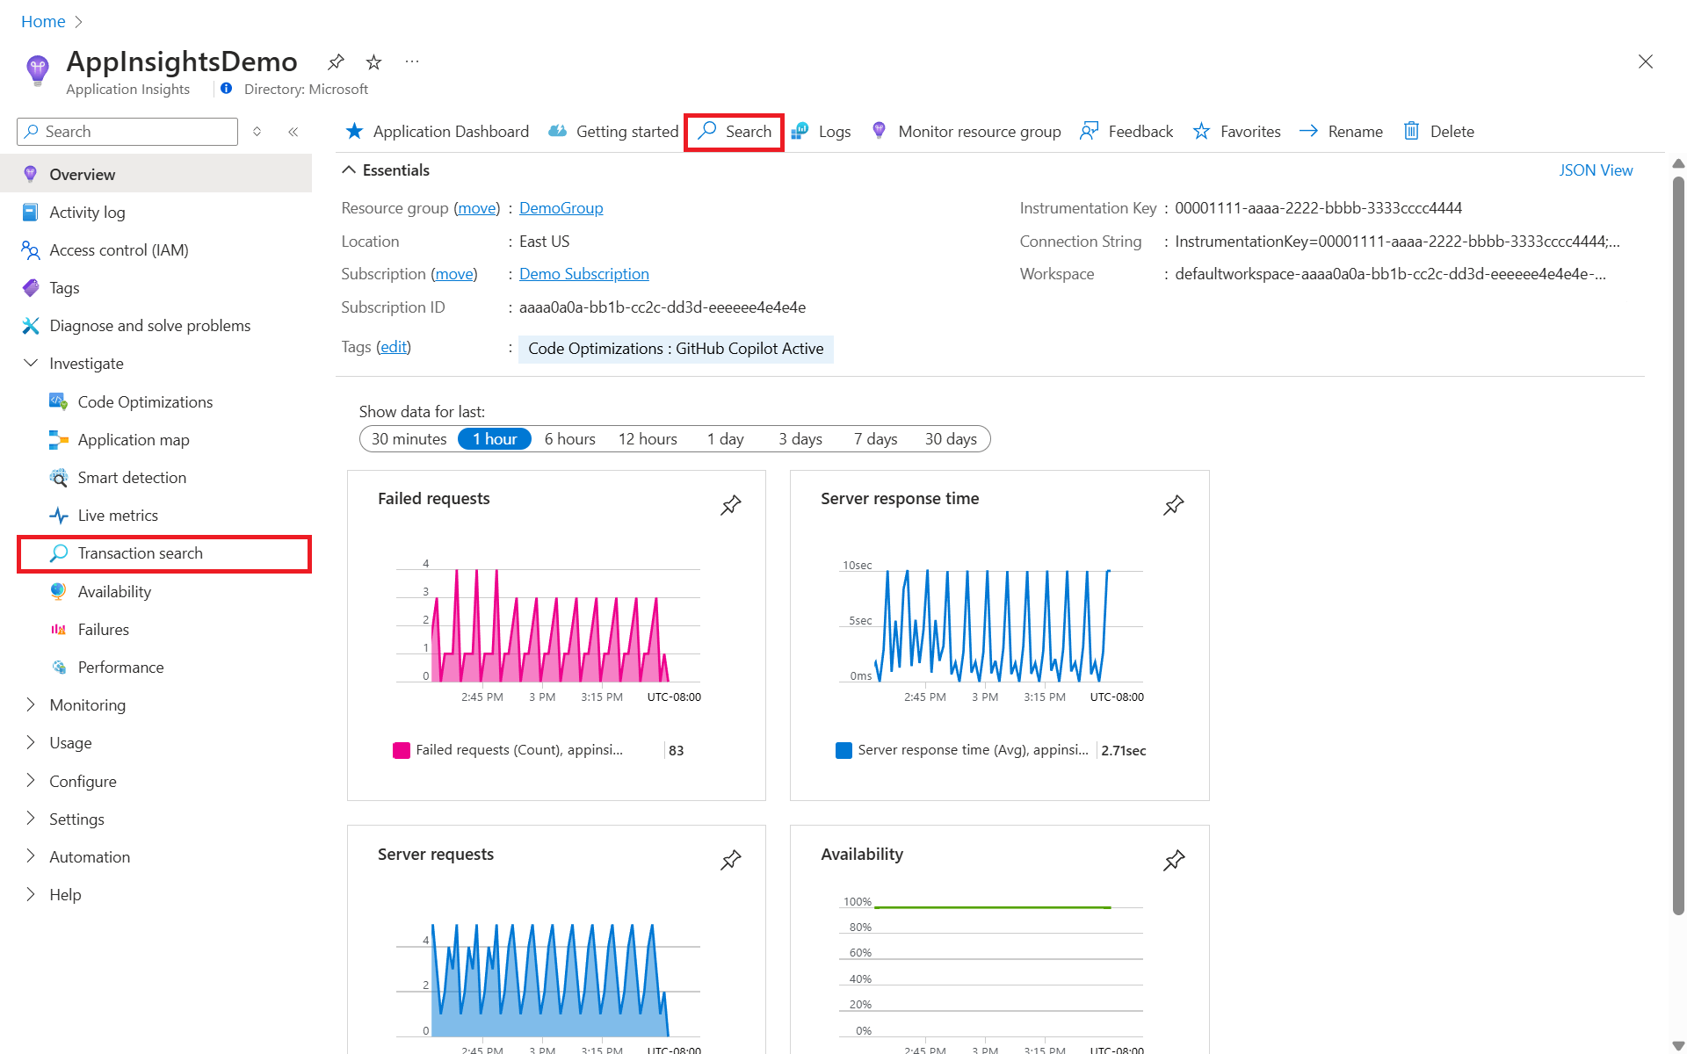Open JSON View link

tap(1596, 170)
